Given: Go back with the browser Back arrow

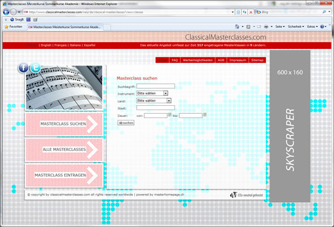Looking at the screenshot, I should click(x=6, y=12).
